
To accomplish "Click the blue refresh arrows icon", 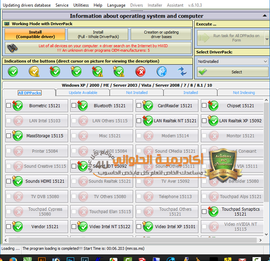I will click(x=182, y=72).
